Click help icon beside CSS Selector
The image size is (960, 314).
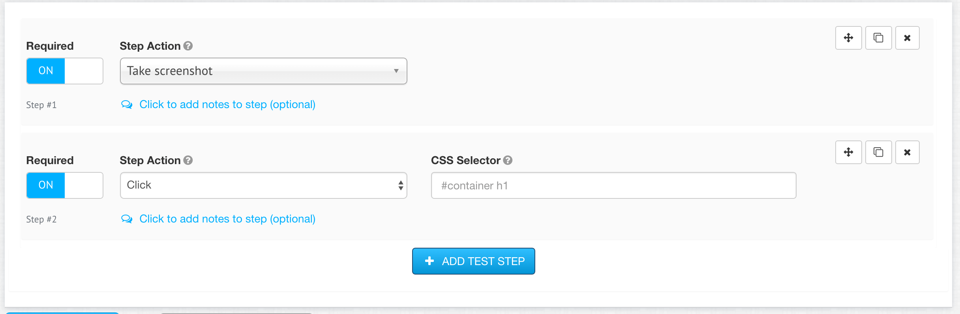pos(508,160)
